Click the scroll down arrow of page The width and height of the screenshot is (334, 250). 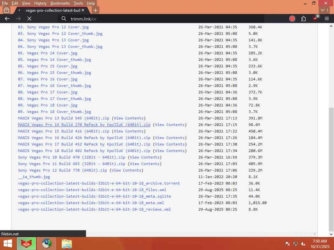point(331,234)
